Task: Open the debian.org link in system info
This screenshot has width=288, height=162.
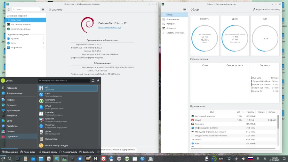Action: tap(109, 27)
